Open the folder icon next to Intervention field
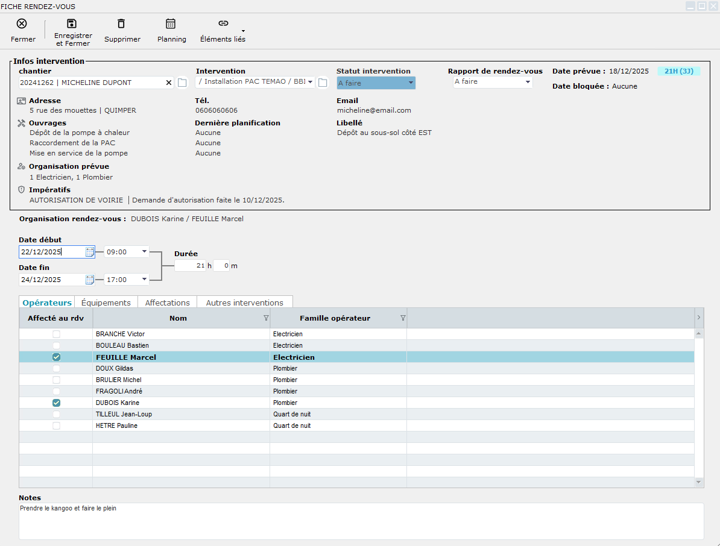Screen dimensions: 720x546 [323, 83]
